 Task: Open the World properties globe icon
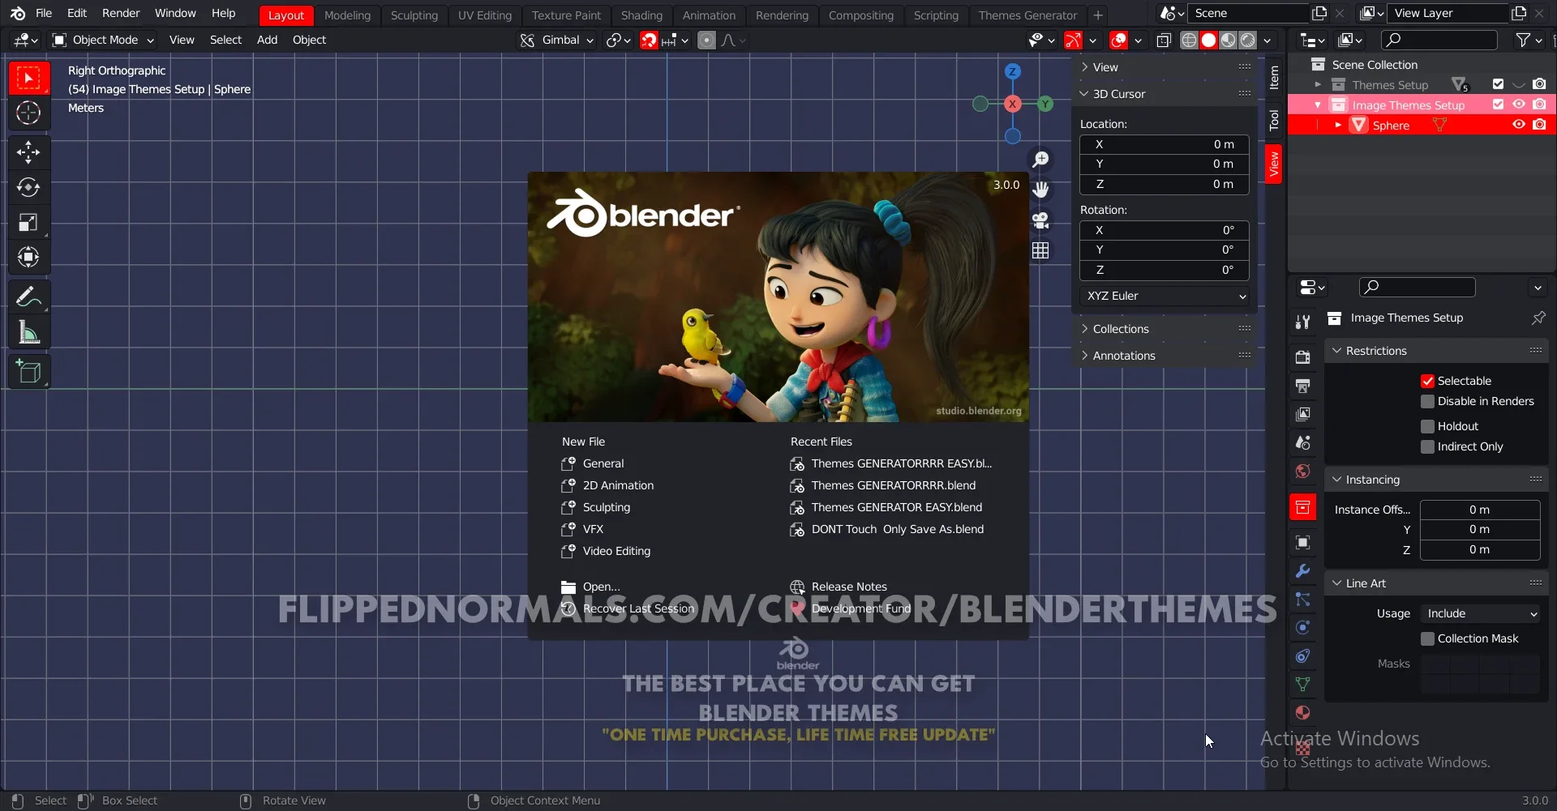click(x=1302, y=471)
